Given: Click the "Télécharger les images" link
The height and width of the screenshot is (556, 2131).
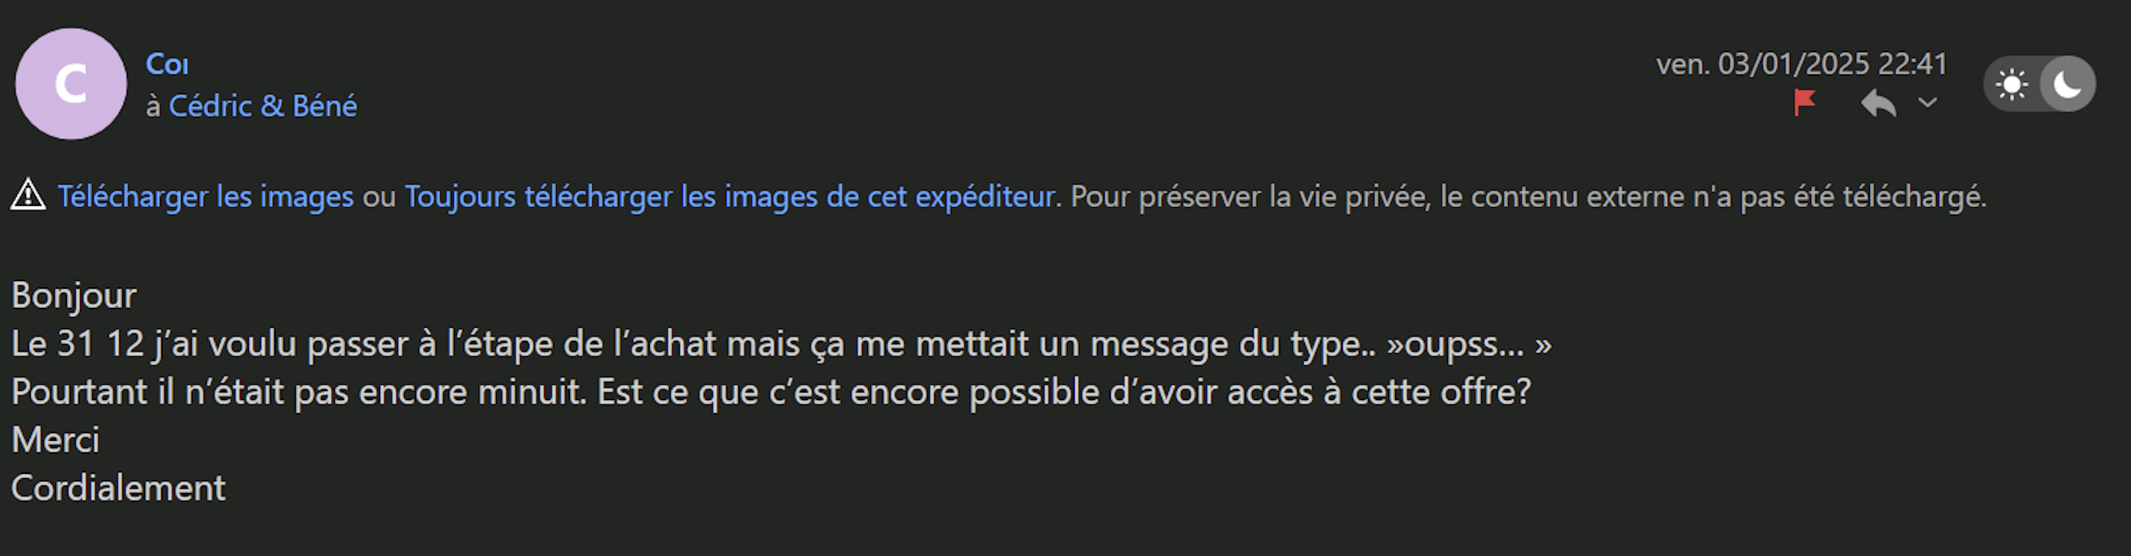Looking at the screenshot, I should pyautogui.click(x=205, y=197).
